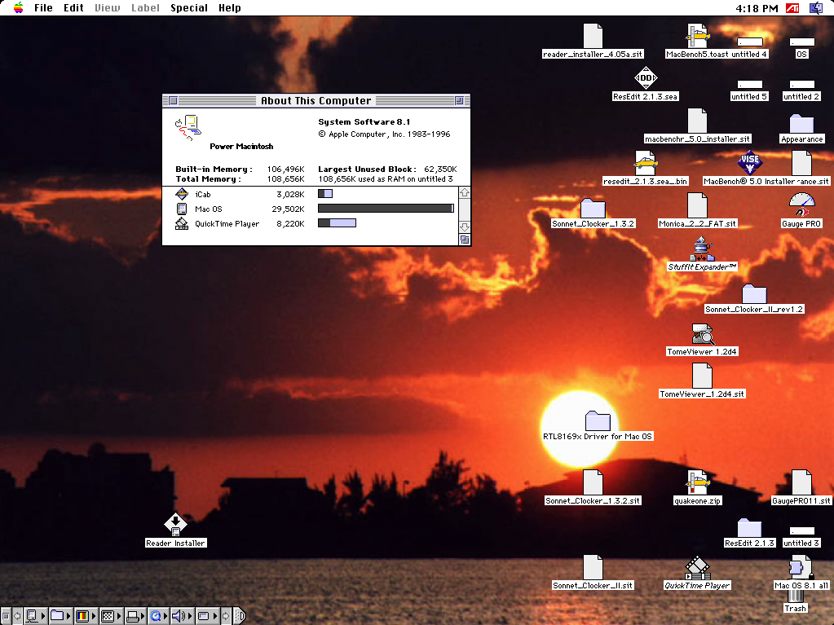Select the QuickTime Player desktop icon

[697, 568]
